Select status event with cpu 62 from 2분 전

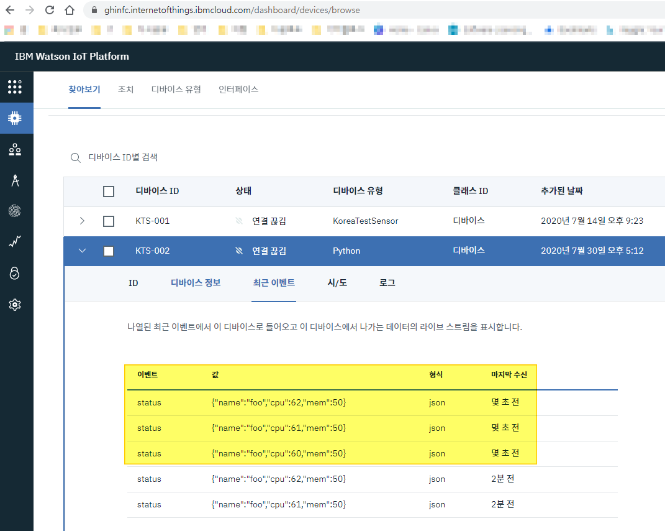click(373, 479)
